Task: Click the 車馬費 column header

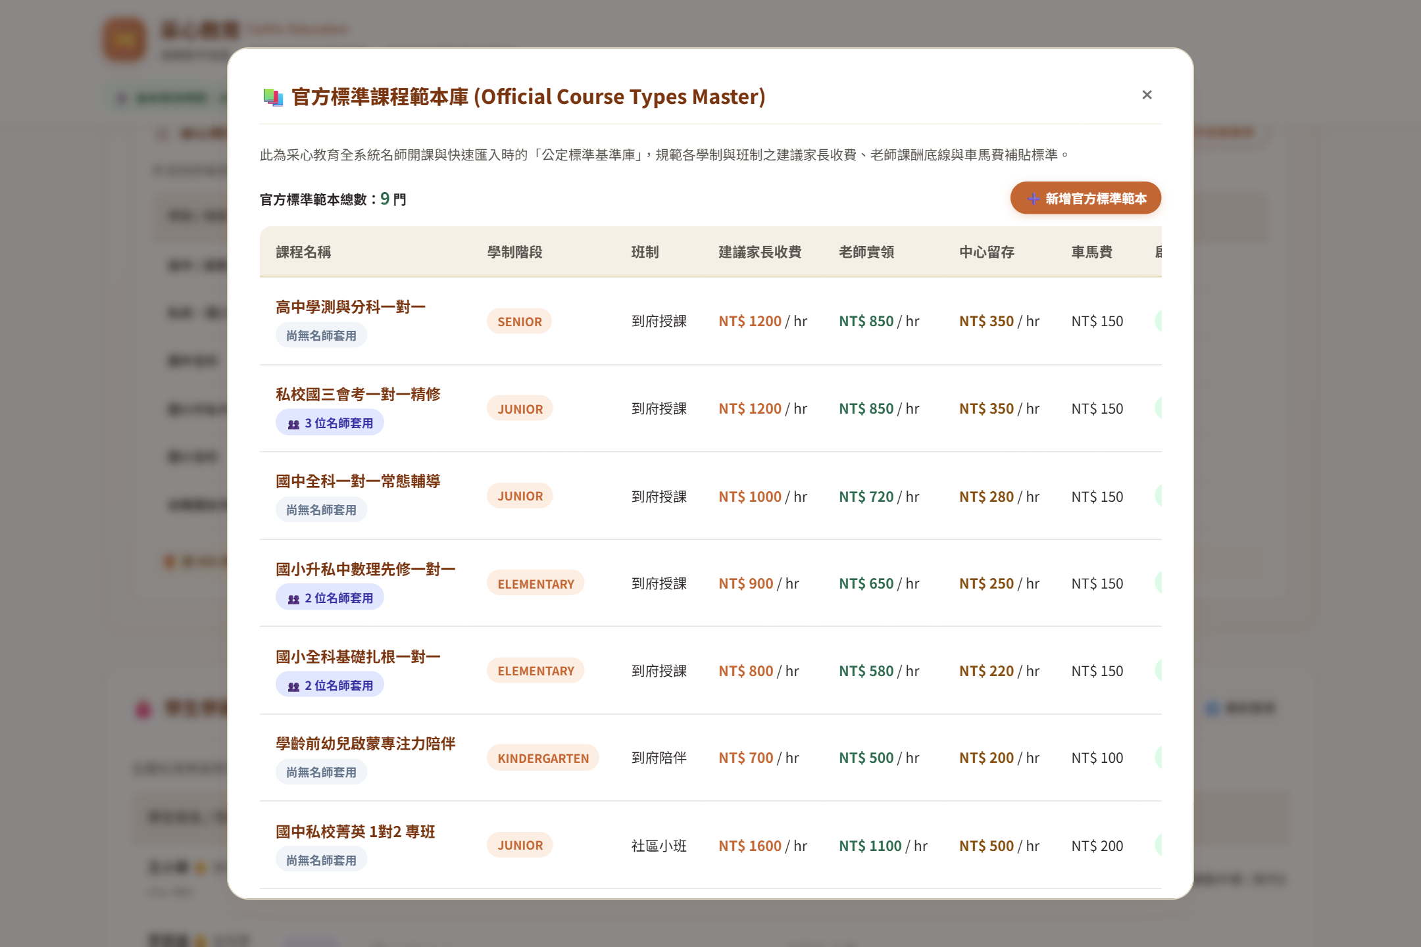Action: pyautogui.click(x=1091, y=252)
